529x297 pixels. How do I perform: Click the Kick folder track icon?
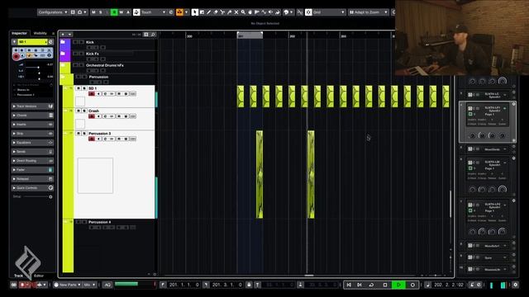[63, 42]
